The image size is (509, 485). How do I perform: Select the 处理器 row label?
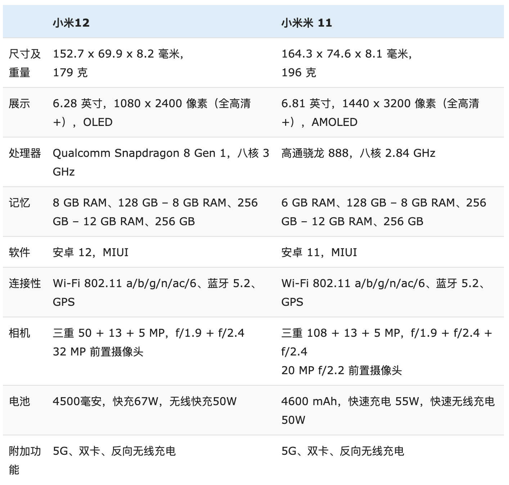pyautogui.click(x=25, y=153)
